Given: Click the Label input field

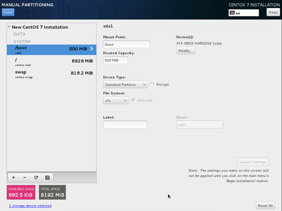Looking at the screenshot, I should pos(125,124).
